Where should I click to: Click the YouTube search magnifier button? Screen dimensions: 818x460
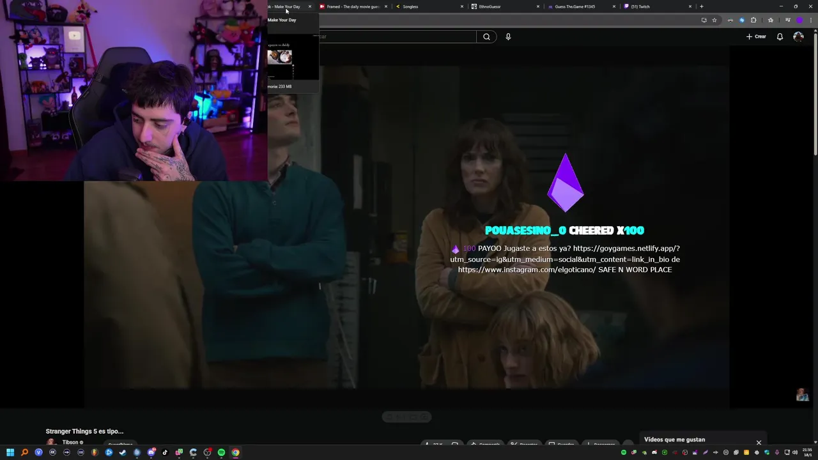pos(486,36)
